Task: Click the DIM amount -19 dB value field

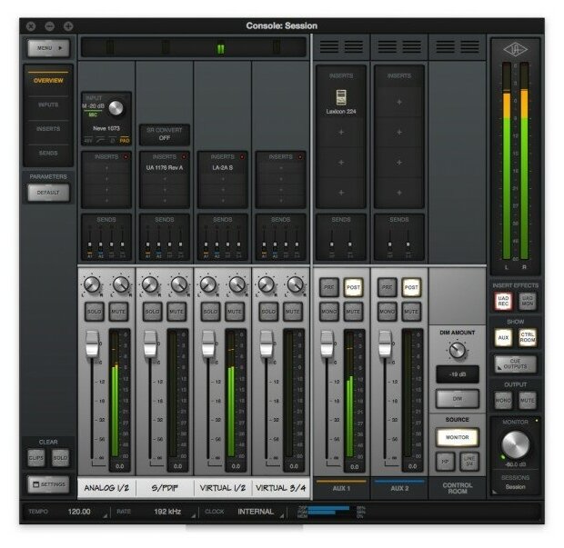Action: point(458,374)
